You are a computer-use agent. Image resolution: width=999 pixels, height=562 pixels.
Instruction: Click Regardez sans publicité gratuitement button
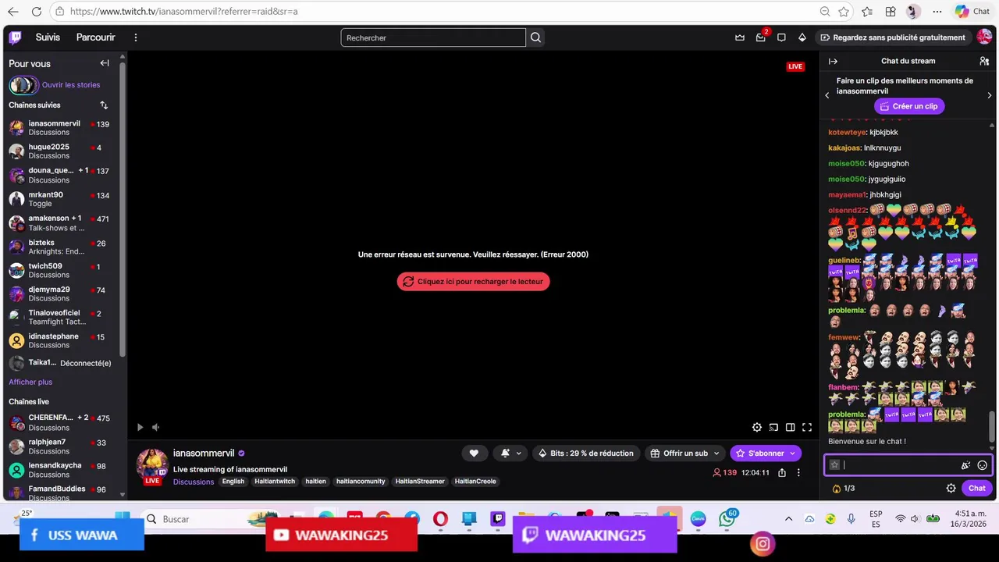tap(892, 37)
